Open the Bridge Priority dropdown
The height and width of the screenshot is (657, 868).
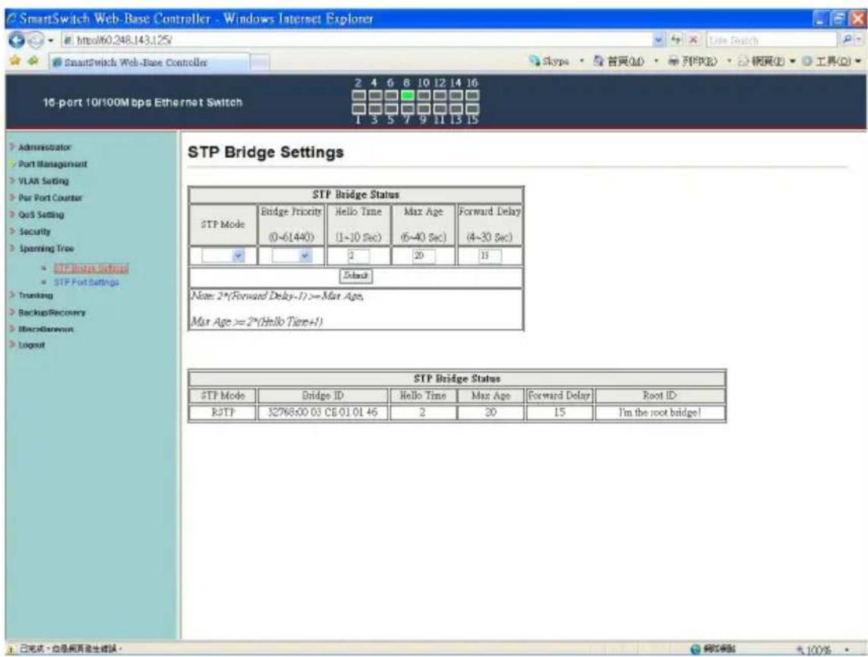(292, 256)
